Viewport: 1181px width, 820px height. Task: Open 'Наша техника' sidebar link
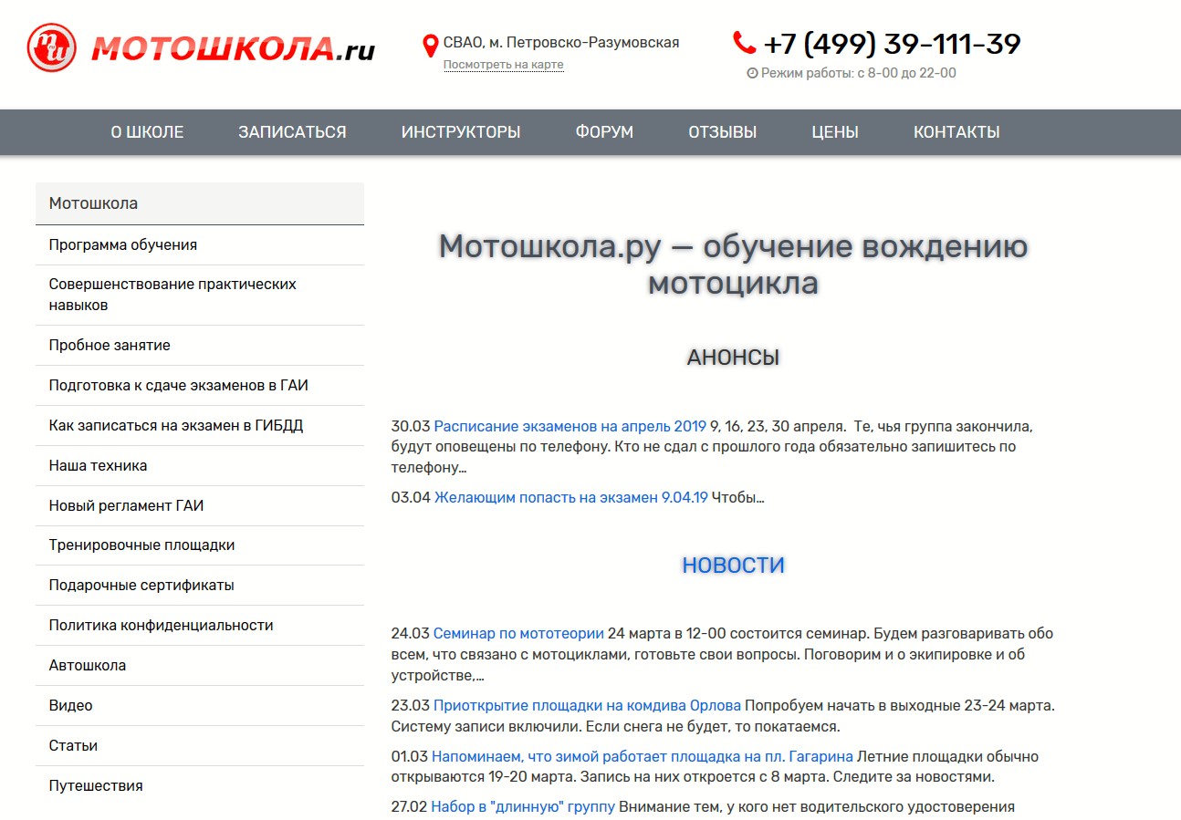point(200,466)
